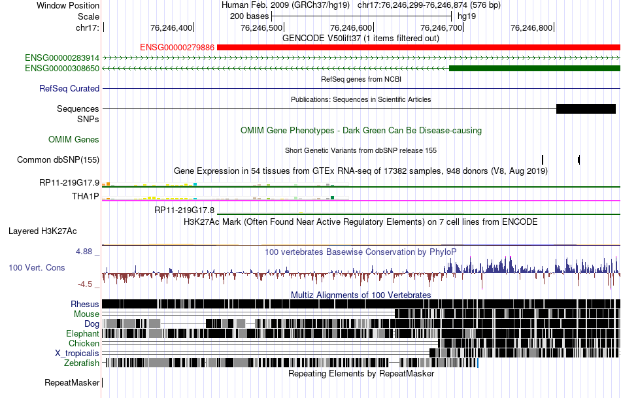Click the black Sequences publication block
Viewport: 621px width, 398px height.
click(586, 109)
